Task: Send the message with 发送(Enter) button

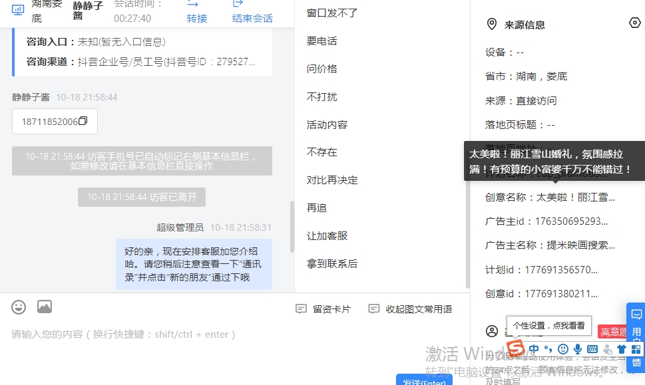Action: (424, 380)
